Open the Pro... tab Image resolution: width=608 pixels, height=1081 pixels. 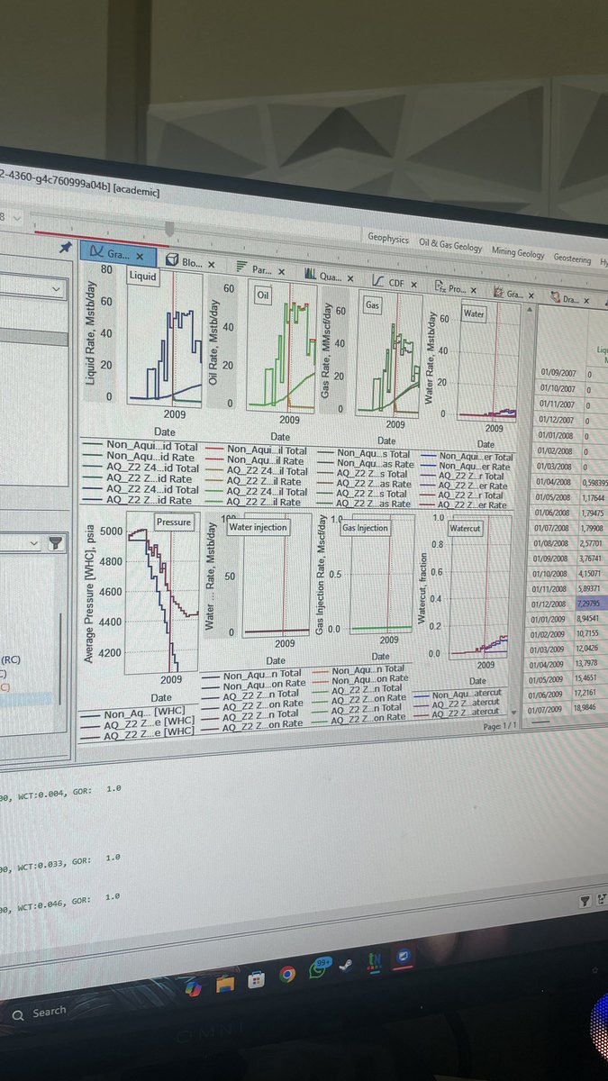(x=450, y=287)
